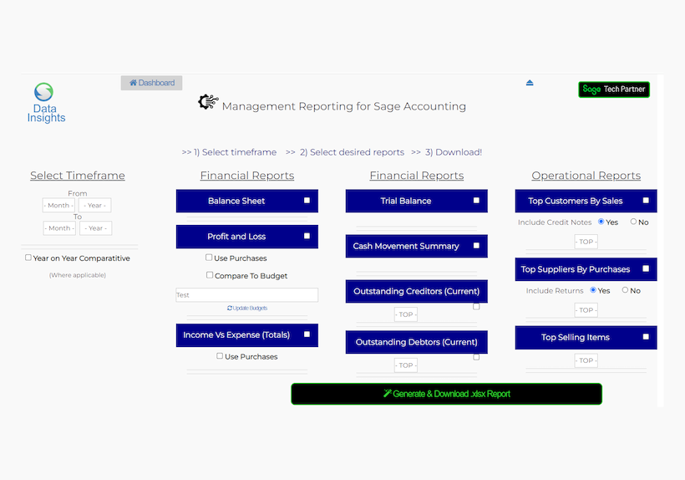Open the Dashboard home button
The width and height of the screenshot is (685, 480).
[x=152, y=83]
